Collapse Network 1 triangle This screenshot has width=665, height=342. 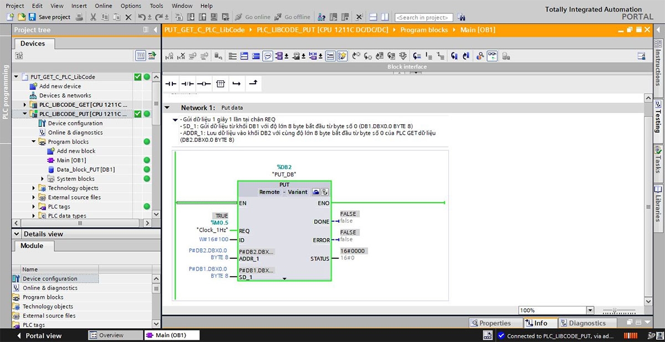click(x=167, y=108)
